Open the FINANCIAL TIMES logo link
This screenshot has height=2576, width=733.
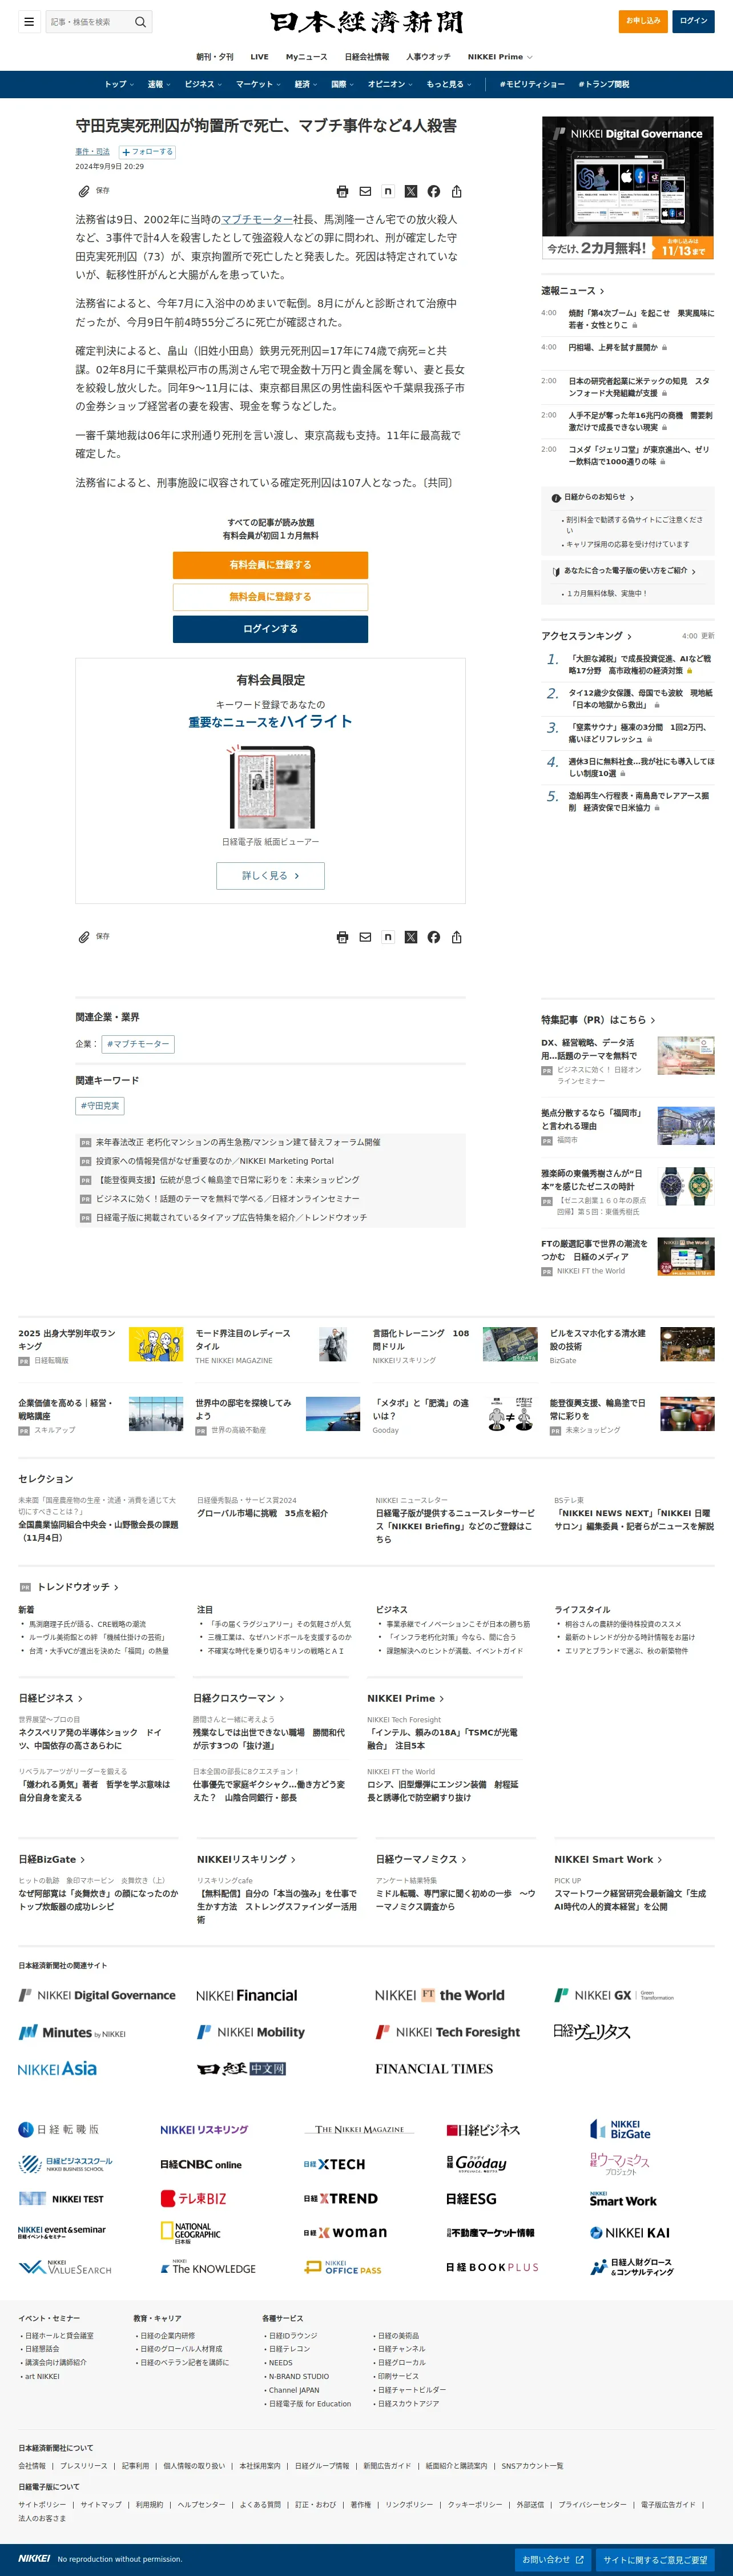[x=434, y=2069]
